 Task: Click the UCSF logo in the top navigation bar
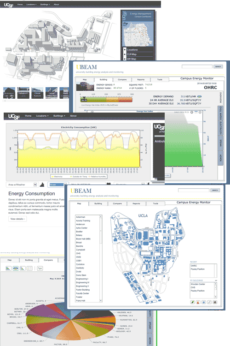(8, 5)
